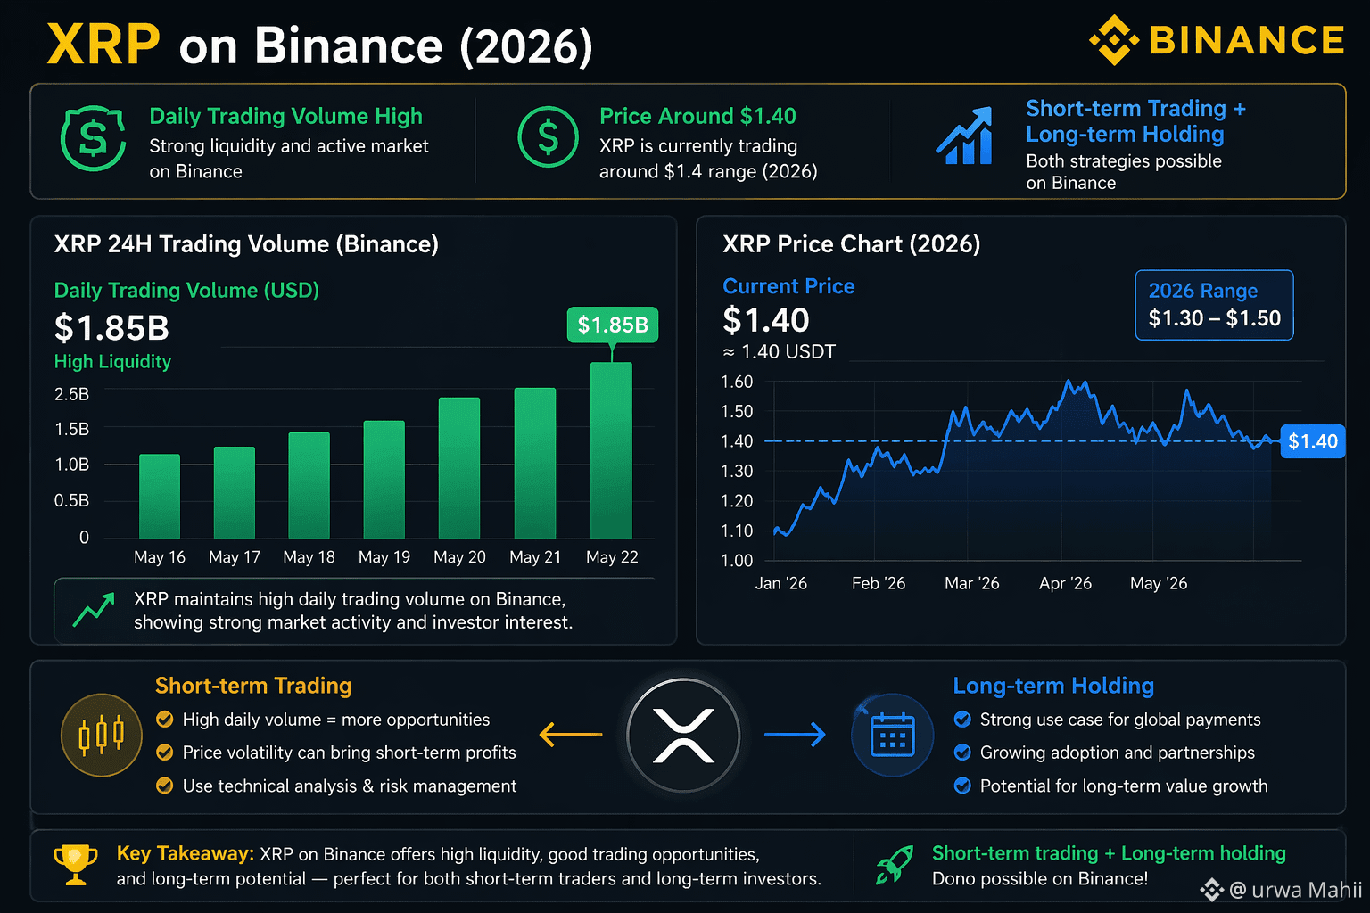The width and height of the screenshot is (1370, 913).
Task: Click "Use technical analysis & risk management" text
Action: click(350, 786)
